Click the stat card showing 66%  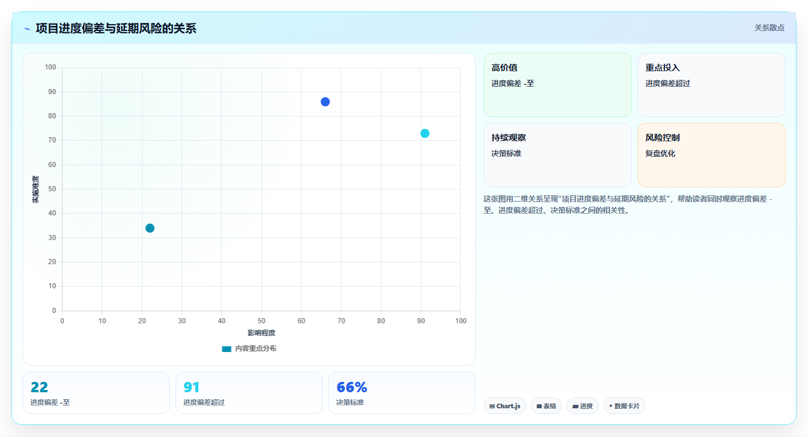point(402,393)
